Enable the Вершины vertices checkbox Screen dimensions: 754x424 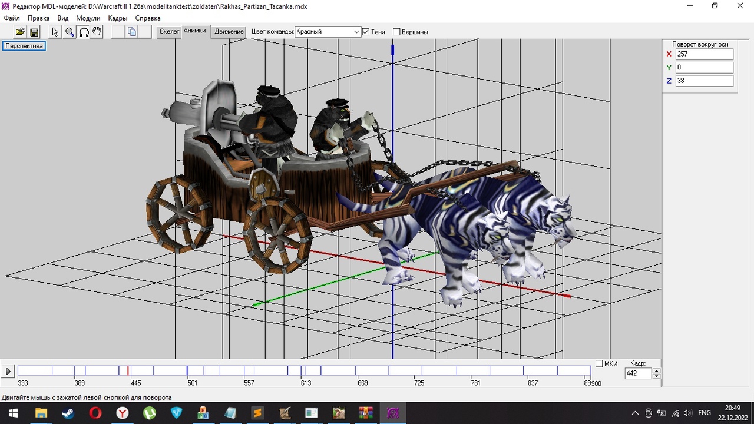tap(396, 32)
